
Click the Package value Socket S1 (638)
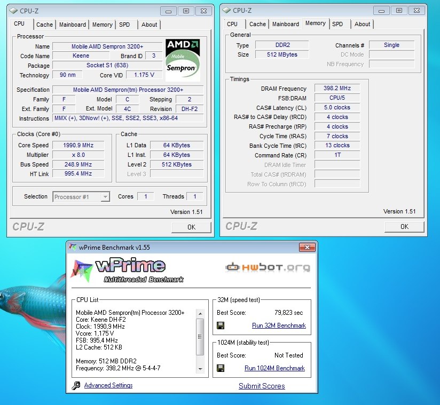(x=107, y=65)
